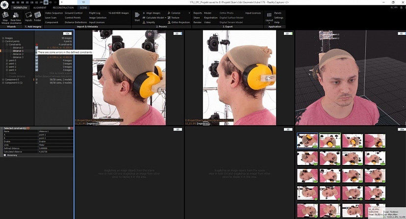Click icon beside Component 0 info

(36, 80)
